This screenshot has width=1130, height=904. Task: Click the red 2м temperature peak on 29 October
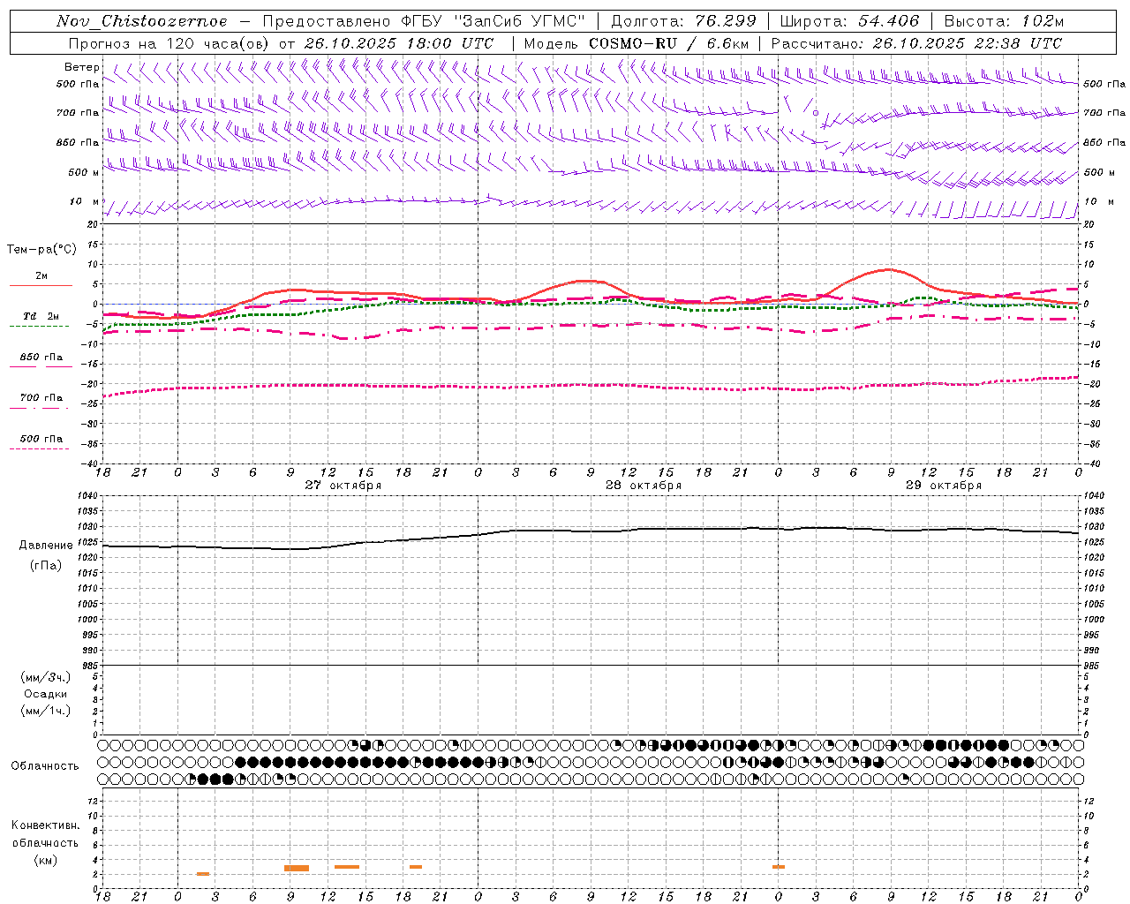(x=888, y=269)
